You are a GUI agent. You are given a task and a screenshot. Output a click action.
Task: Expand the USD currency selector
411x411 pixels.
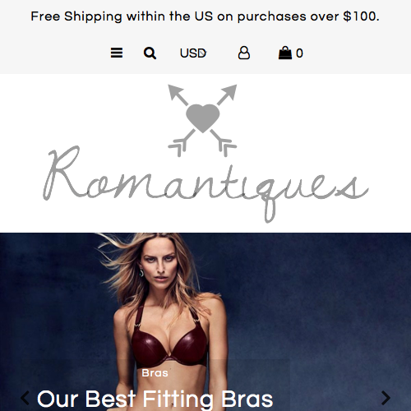click(193, 53)
